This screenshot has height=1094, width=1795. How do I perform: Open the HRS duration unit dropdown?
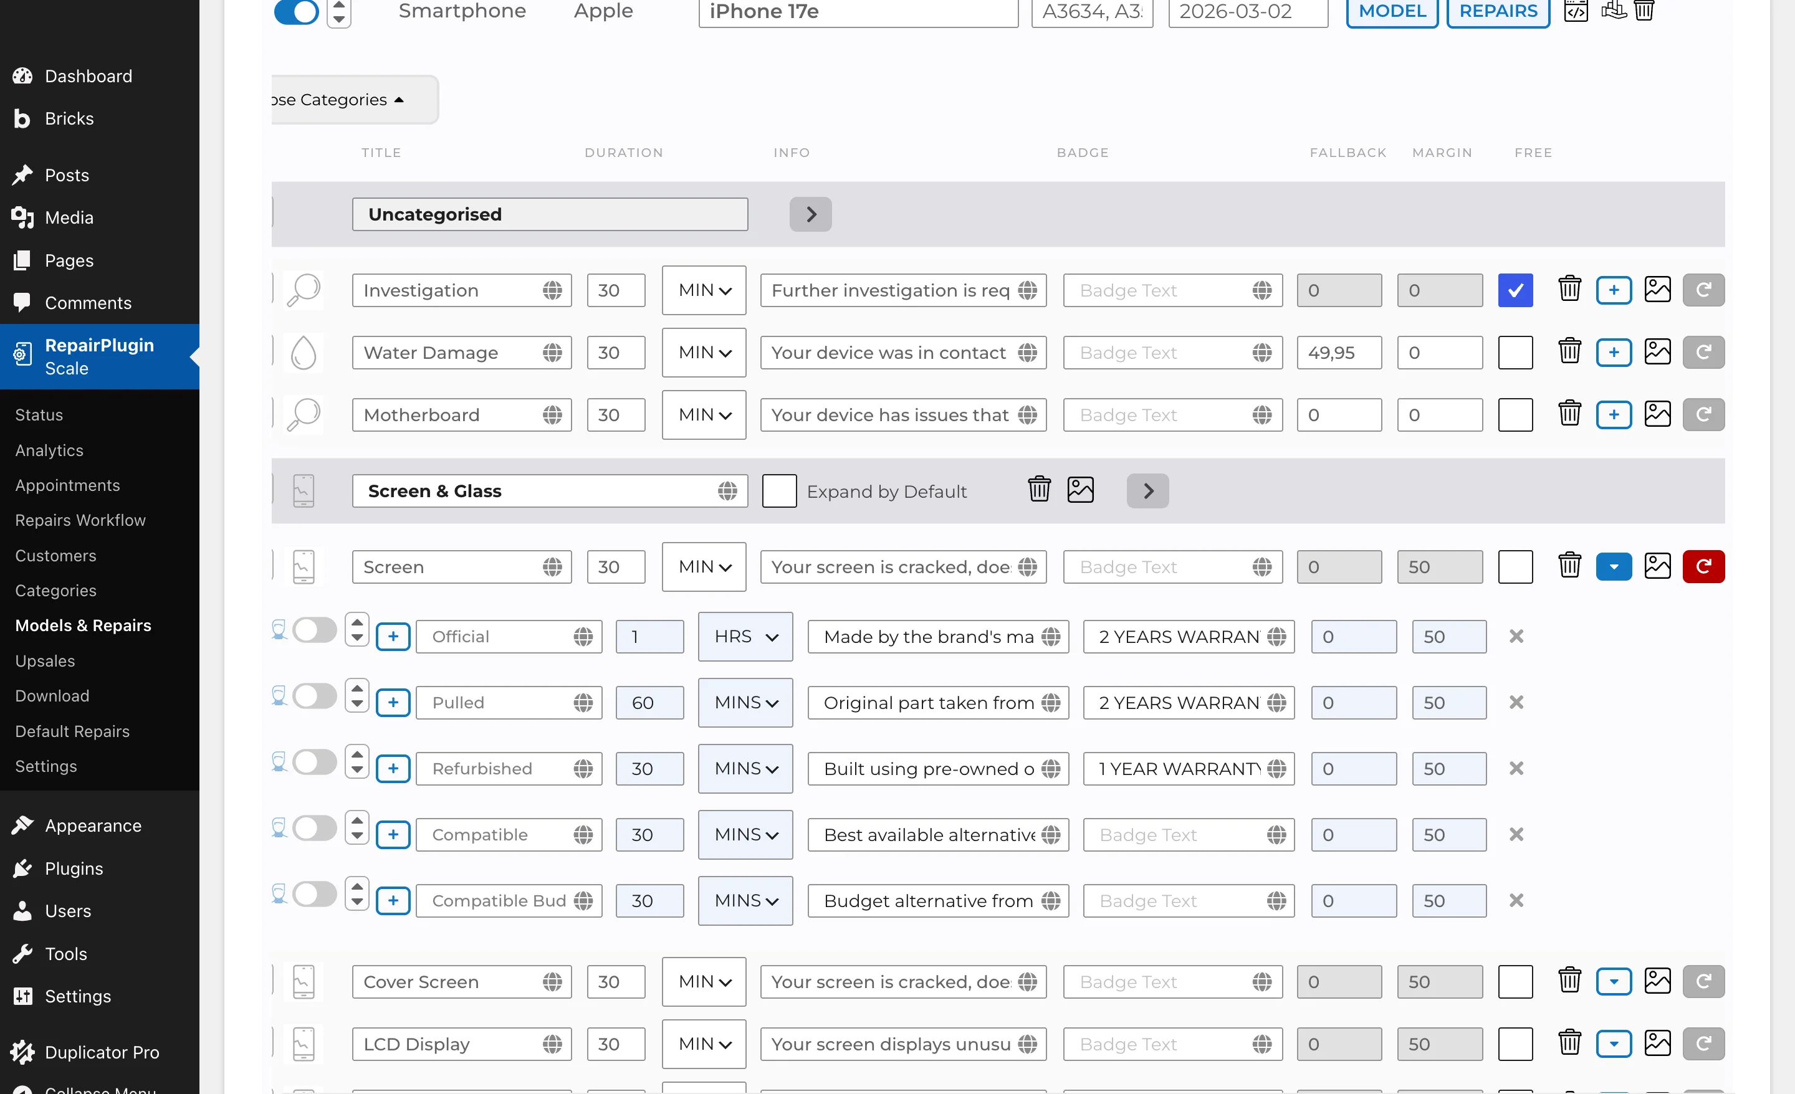pyautogui.click(x=745, y=637)
